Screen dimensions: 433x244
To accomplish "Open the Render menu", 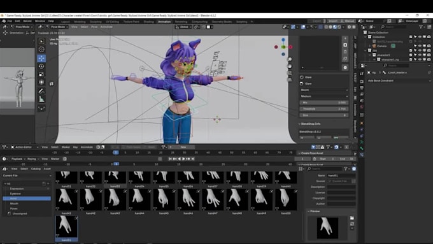I will pos(27,21).
